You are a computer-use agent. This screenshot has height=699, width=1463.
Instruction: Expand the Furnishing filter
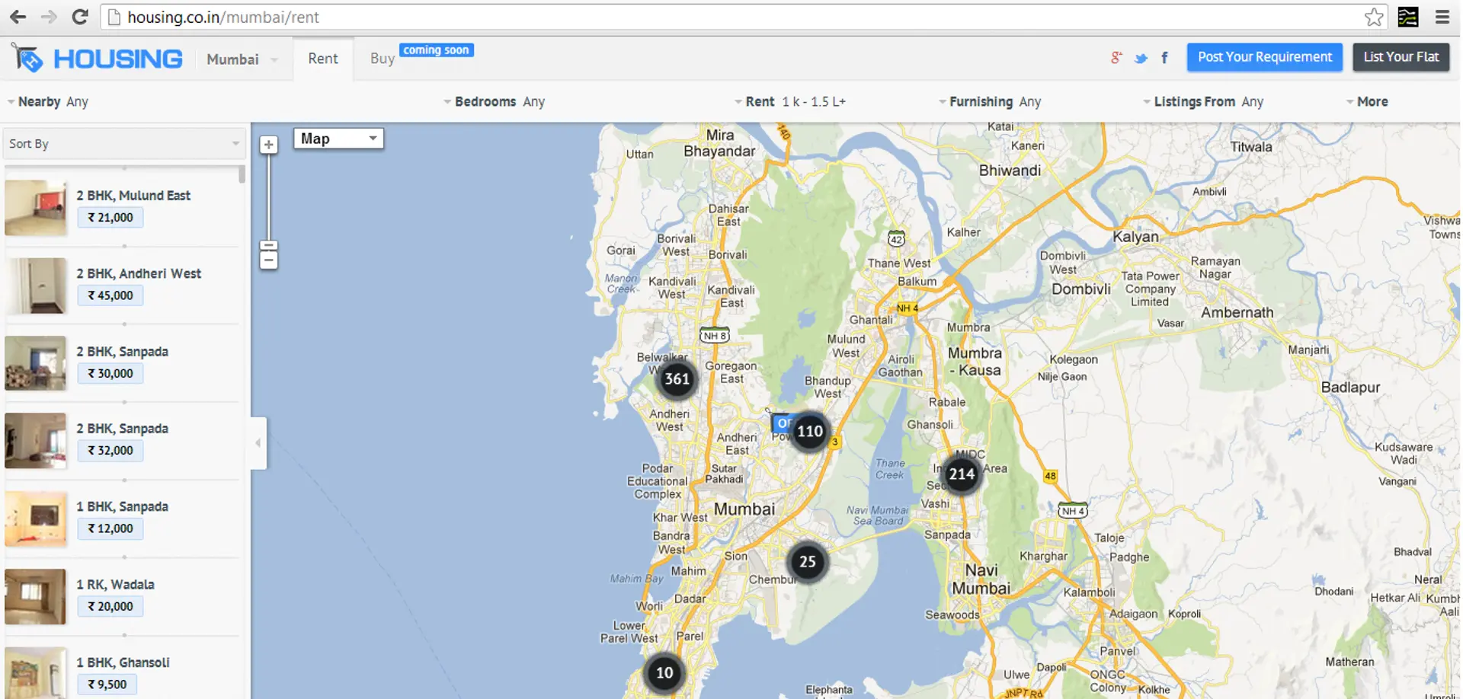click(989, 101)
